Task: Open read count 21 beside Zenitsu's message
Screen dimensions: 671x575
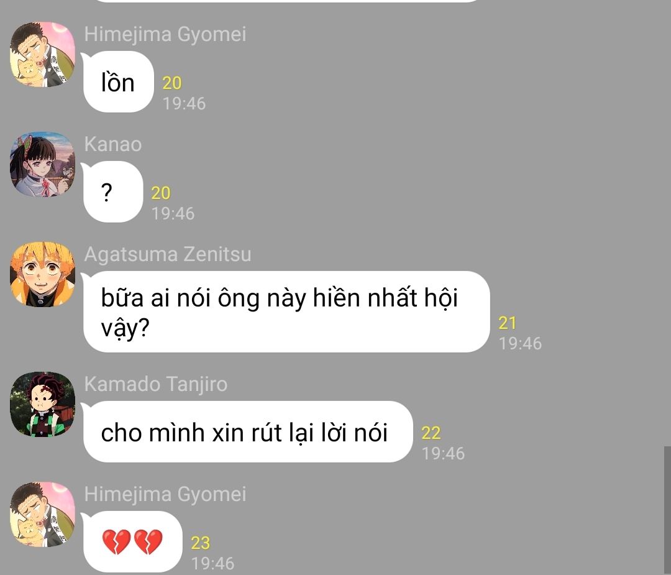Action: [508, 323]
